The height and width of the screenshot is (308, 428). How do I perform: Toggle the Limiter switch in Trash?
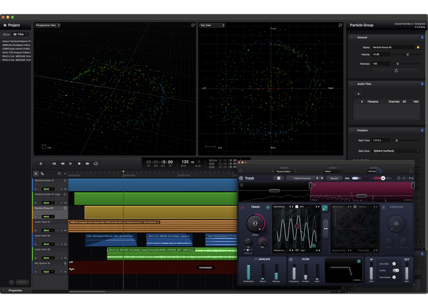point(395,271)
